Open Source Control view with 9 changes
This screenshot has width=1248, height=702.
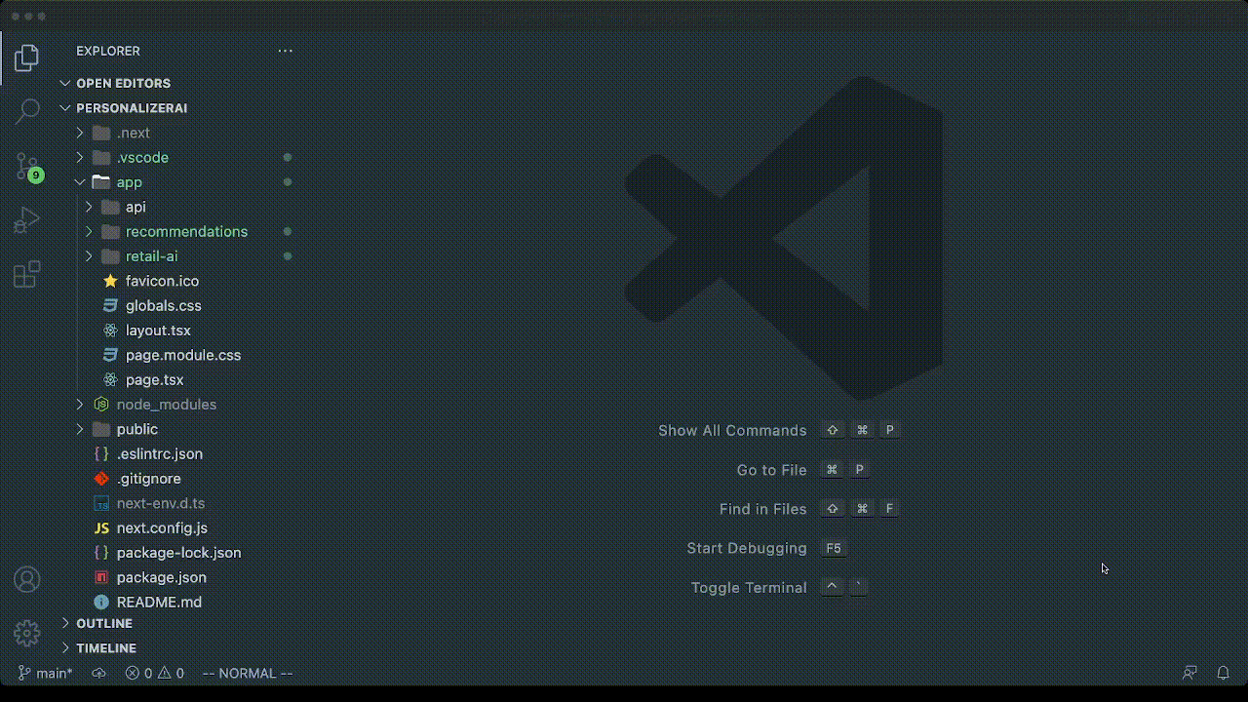[27, 167]
